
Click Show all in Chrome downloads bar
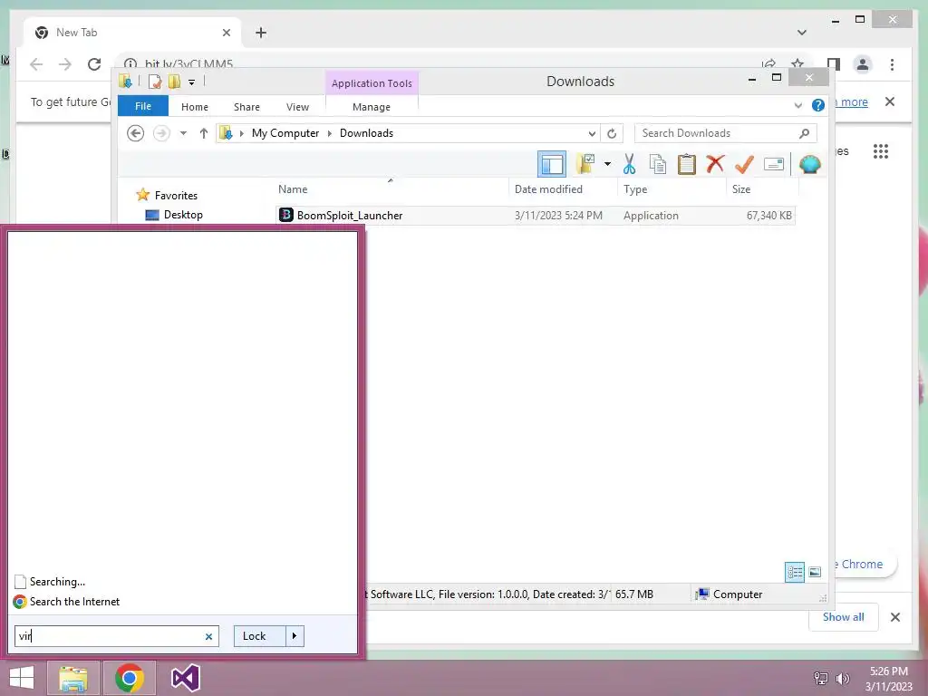point(844,617)
